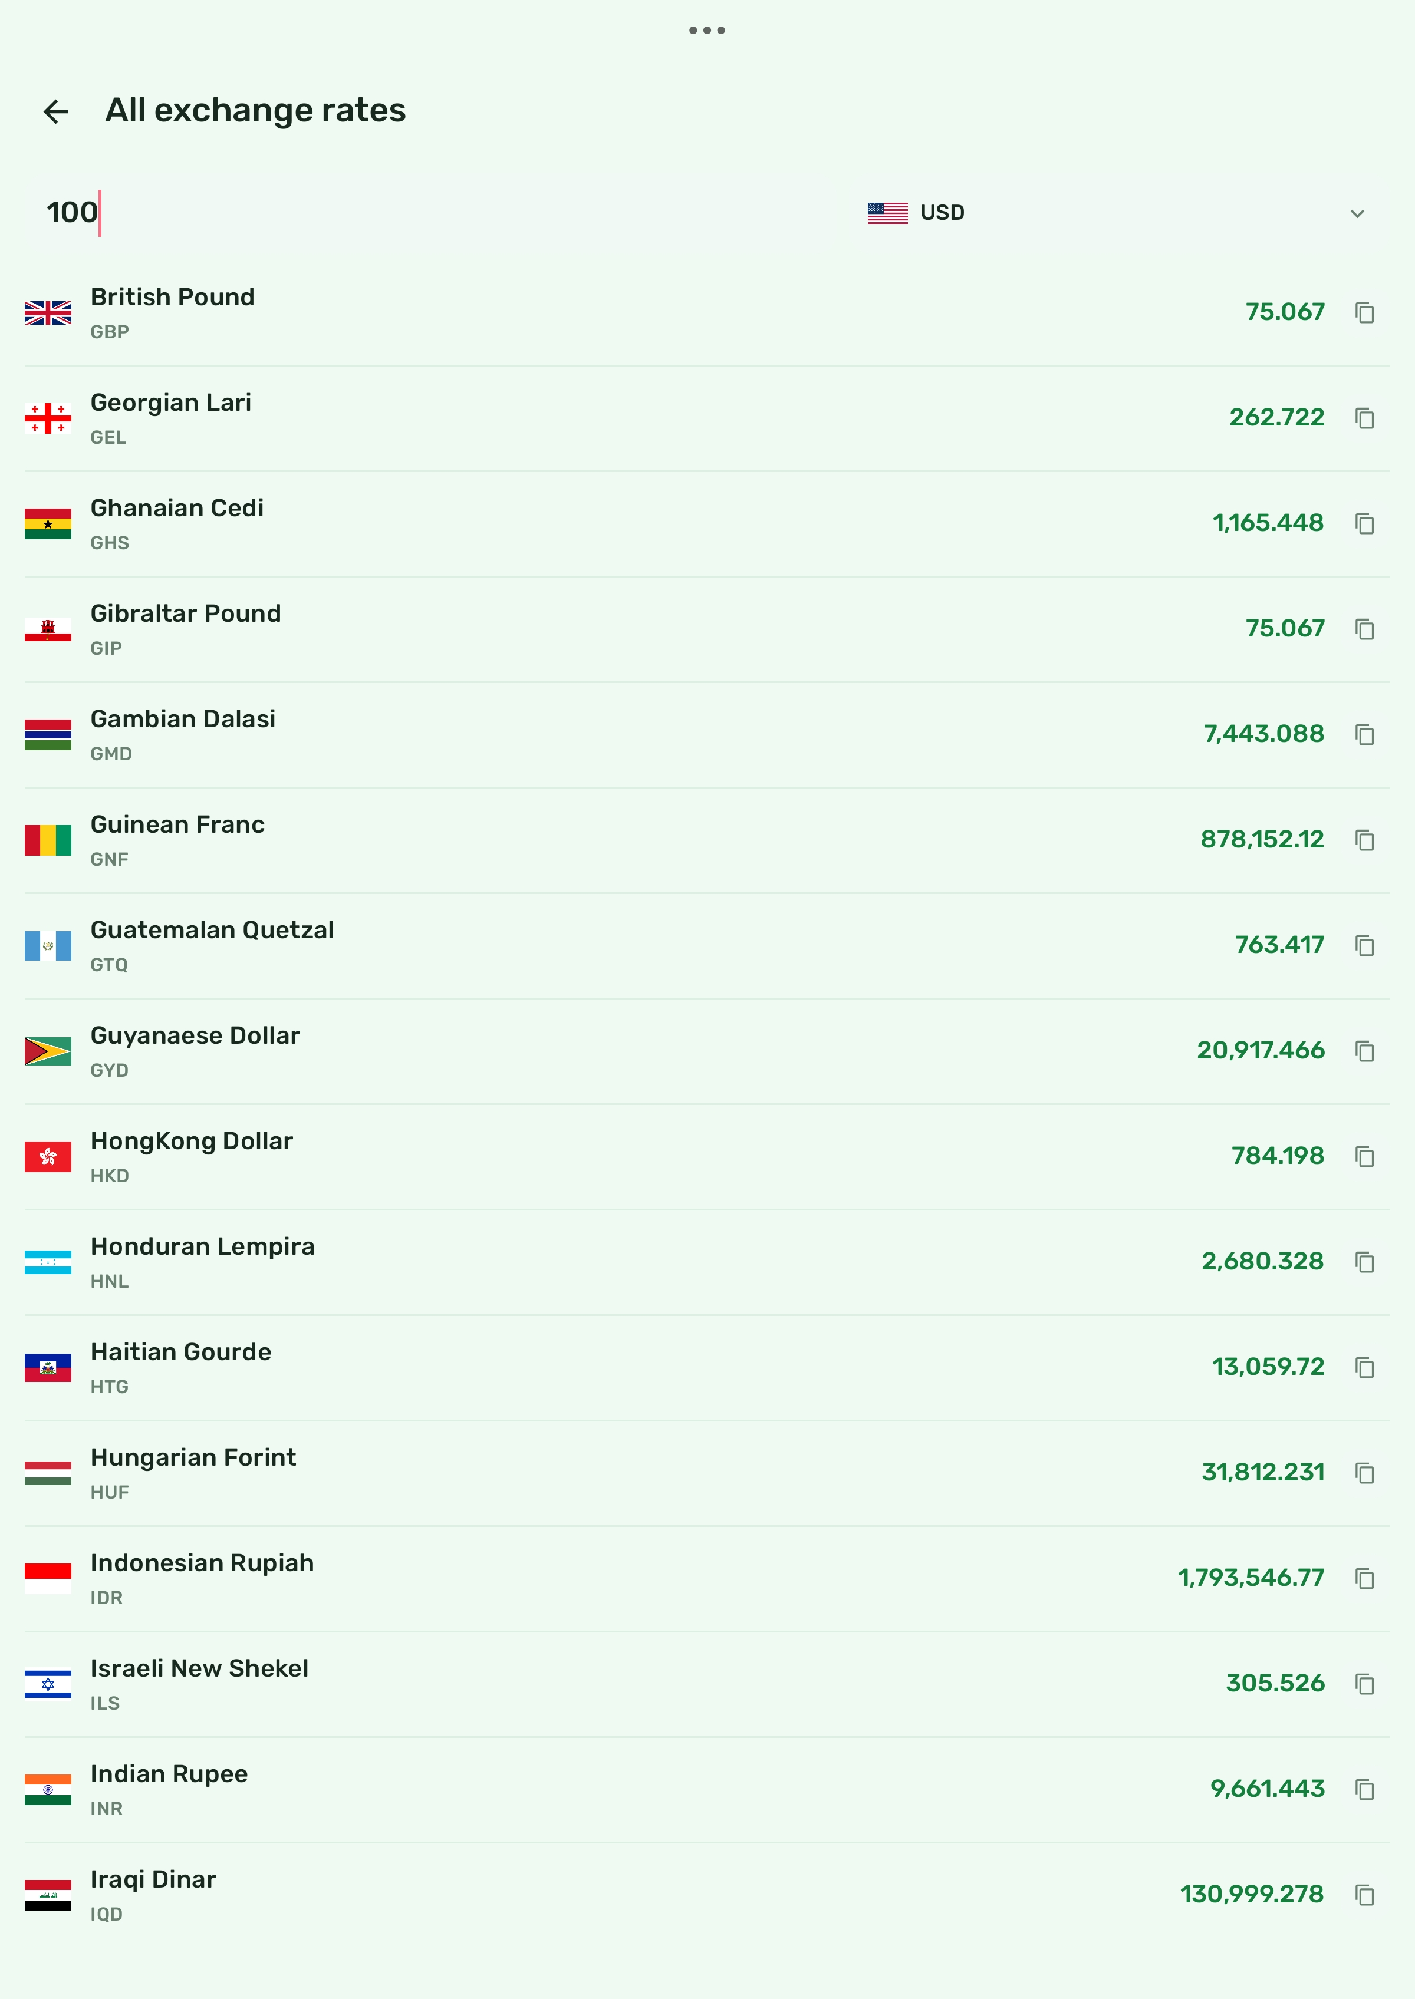Copy the Ghanaian Cedi amount
1415x1999 pixels.
click(x=1364, y=523)
